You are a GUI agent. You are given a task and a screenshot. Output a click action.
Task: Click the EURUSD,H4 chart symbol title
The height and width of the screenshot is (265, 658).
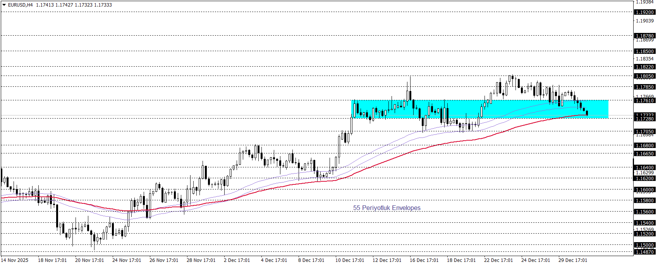click(21, 5)
